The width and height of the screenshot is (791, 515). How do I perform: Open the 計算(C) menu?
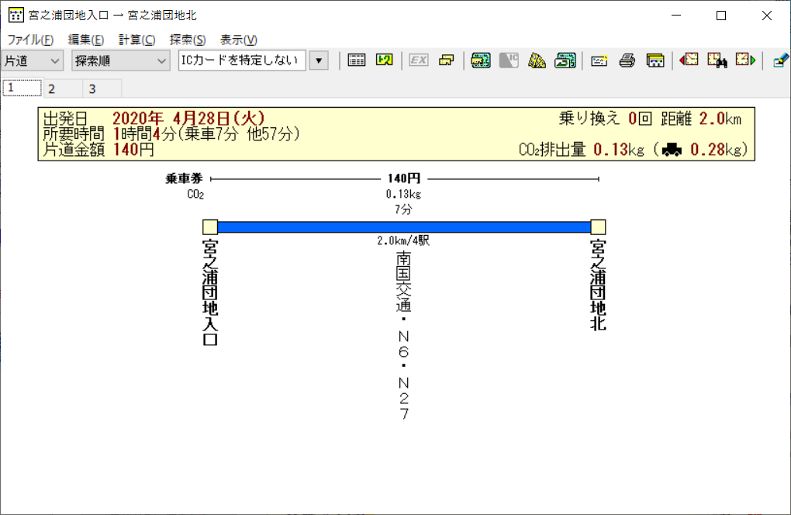[x=136, y=40]
